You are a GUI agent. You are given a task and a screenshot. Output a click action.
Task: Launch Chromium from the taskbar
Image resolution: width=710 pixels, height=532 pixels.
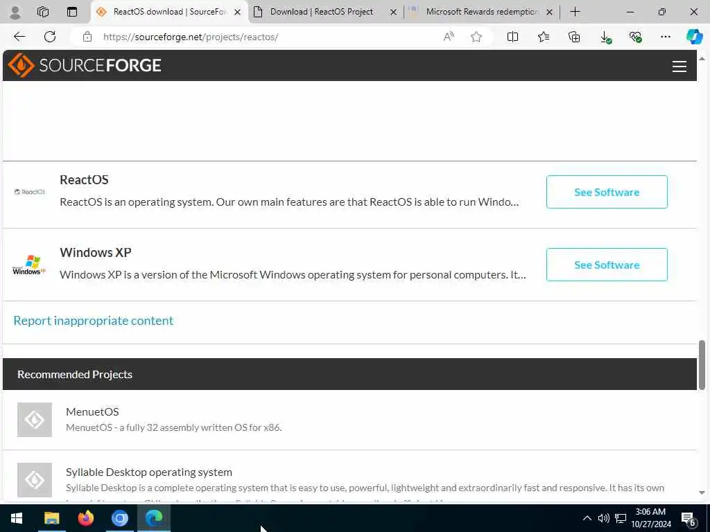(x=120, y=518)
